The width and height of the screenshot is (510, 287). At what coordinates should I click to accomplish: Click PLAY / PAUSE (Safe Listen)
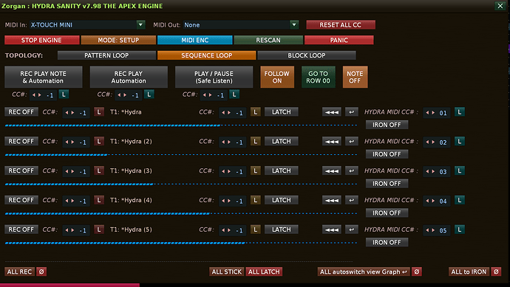click(214, 77)
